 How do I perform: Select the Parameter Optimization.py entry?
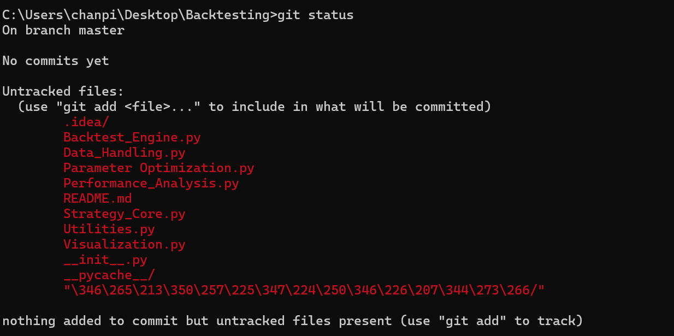pos(158,168)
